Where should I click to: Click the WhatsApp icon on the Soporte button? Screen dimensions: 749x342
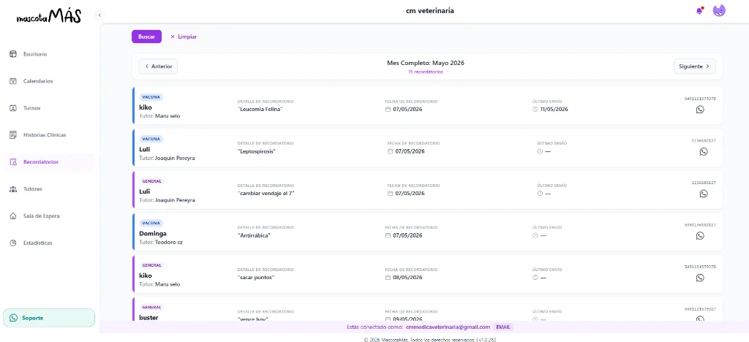pyautogui.click(x=13, y=318)
